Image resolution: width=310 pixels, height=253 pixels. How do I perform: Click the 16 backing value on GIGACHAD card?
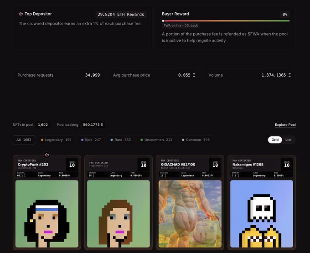[x=163, y=176]
